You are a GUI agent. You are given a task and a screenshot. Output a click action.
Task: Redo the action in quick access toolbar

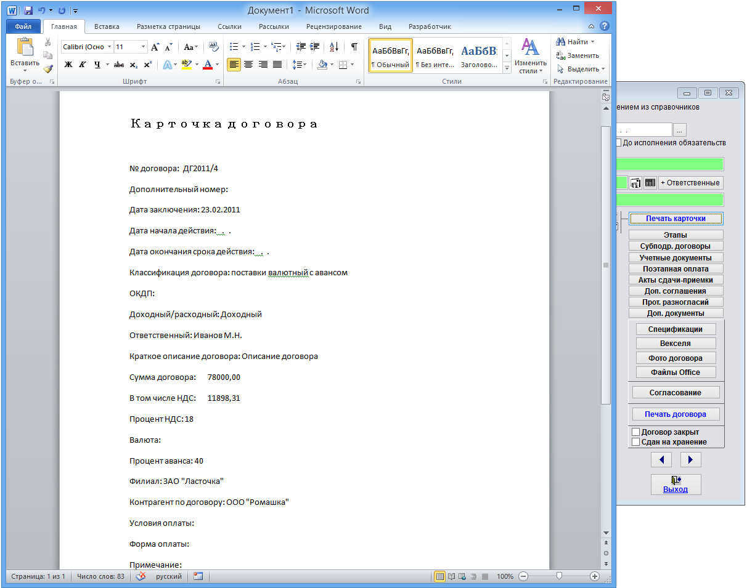coord(62,10)
